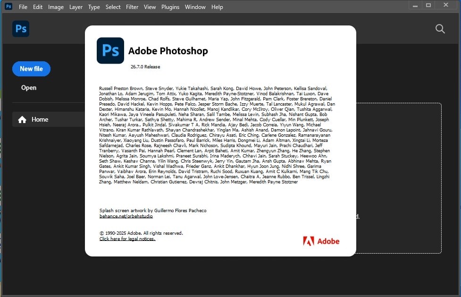This screenshot has width=461, height=297.
Task: Click the New file button
Action: [31, 69]
